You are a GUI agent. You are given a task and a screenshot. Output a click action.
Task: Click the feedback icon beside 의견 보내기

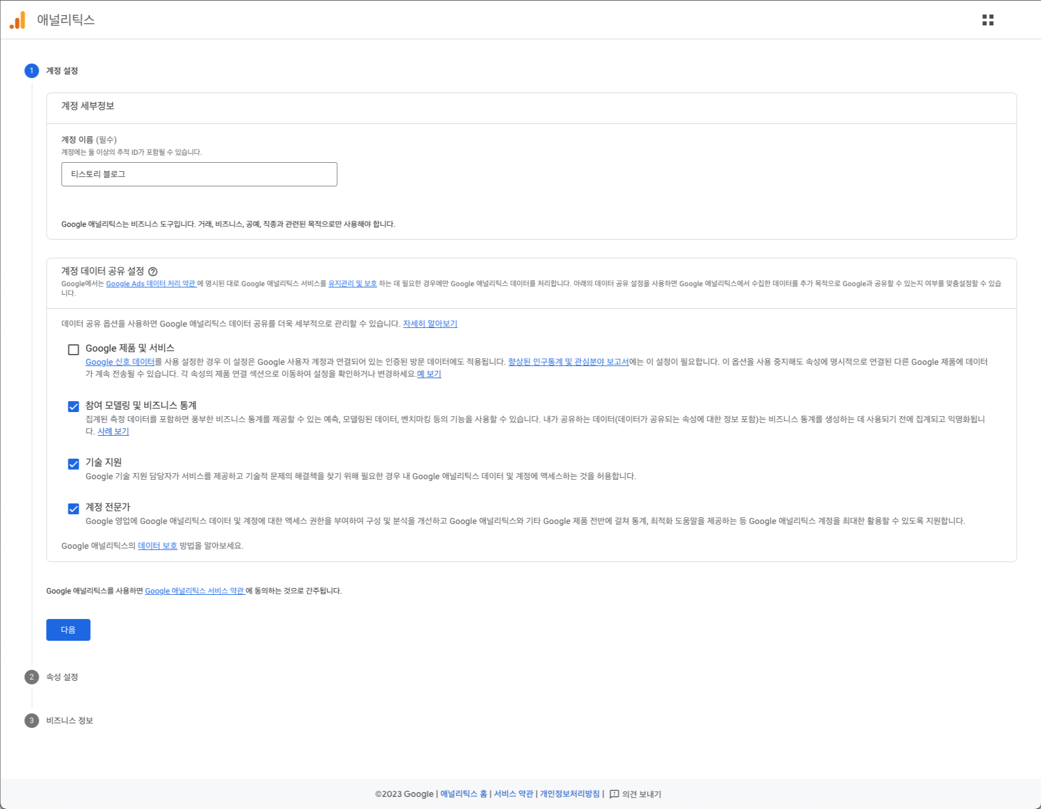(x=614, y=794)
